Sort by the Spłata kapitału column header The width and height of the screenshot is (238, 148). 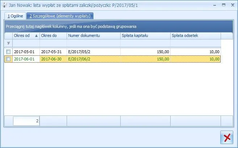pos(145,36)
